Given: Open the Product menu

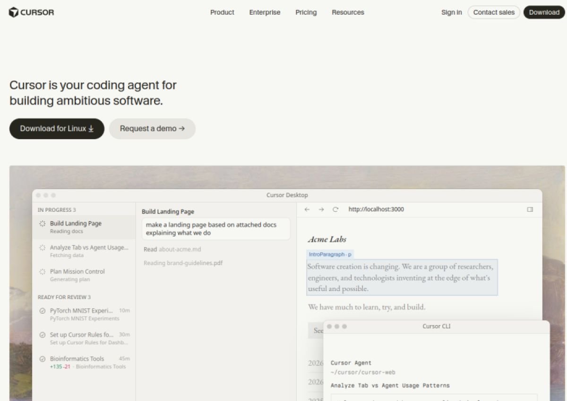Looking at the screenshot, I should coord(222,12).
